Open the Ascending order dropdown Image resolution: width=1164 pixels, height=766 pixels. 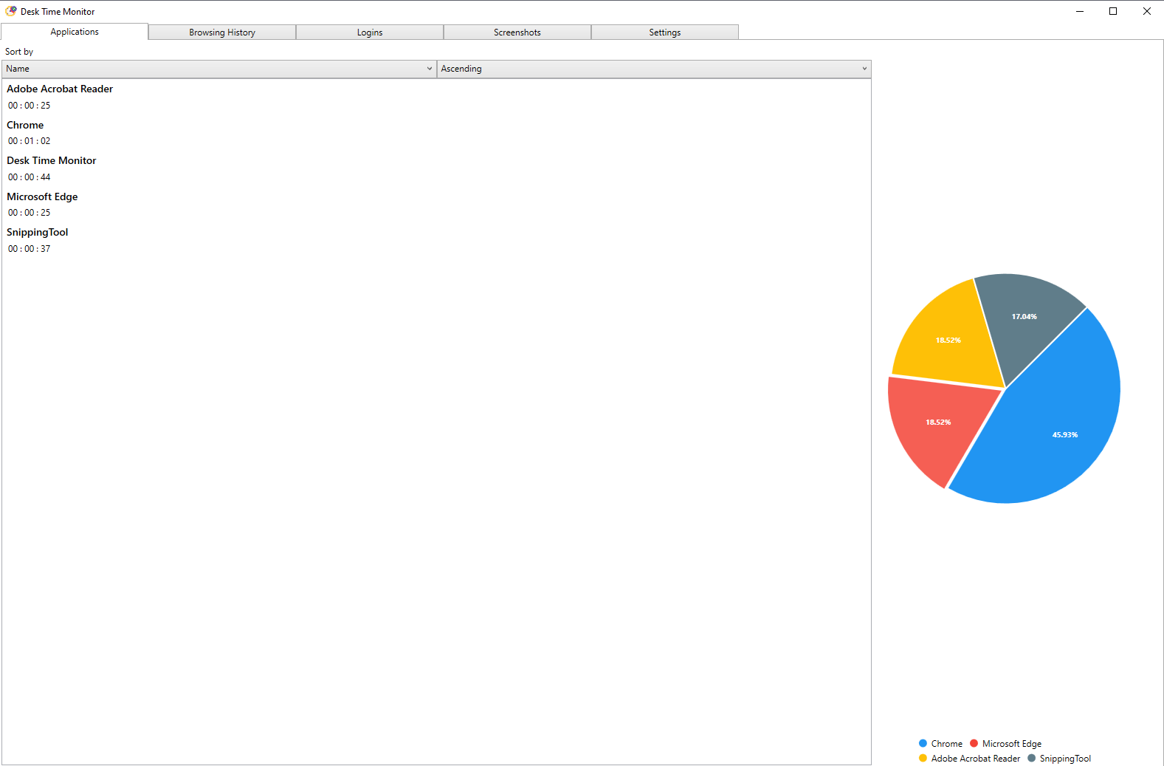click(x=654, y=69)
